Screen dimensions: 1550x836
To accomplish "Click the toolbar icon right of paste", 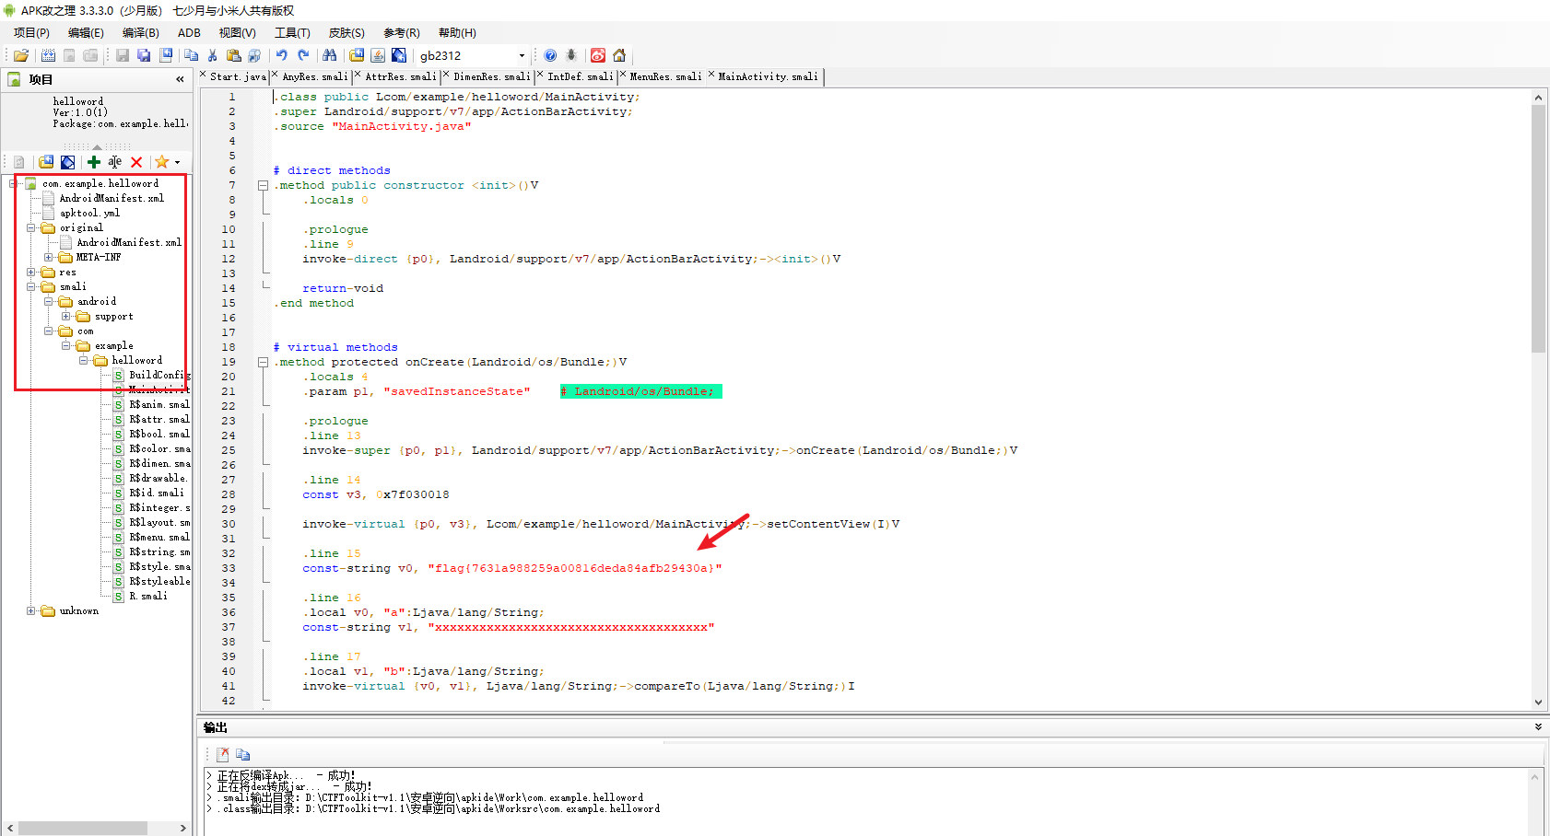I will tap(254, 55).
